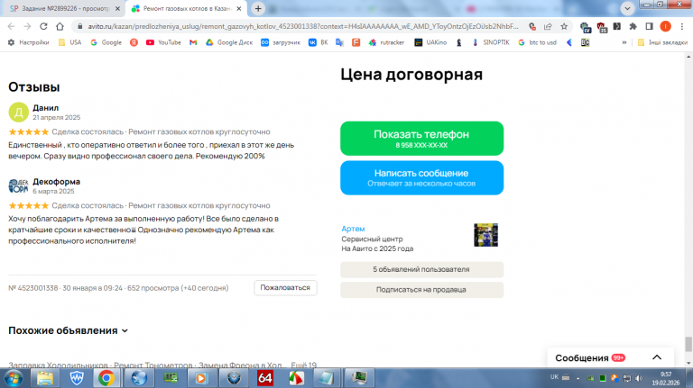Open the загрузчик bookmark

[x=281, y=42]
